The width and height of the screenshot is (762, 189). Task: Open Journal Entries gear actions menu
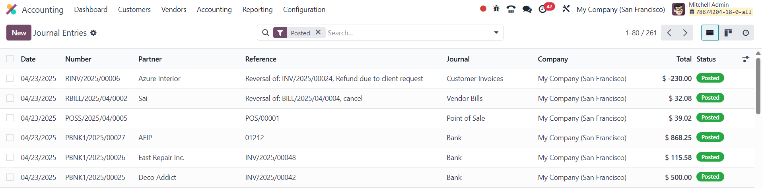pyautogui.click(x=93, y=33)
